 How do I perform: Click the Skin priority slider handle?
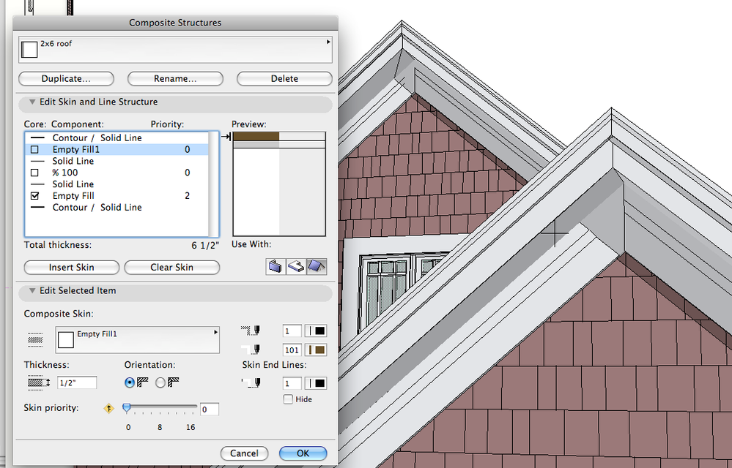click(127, 408)
